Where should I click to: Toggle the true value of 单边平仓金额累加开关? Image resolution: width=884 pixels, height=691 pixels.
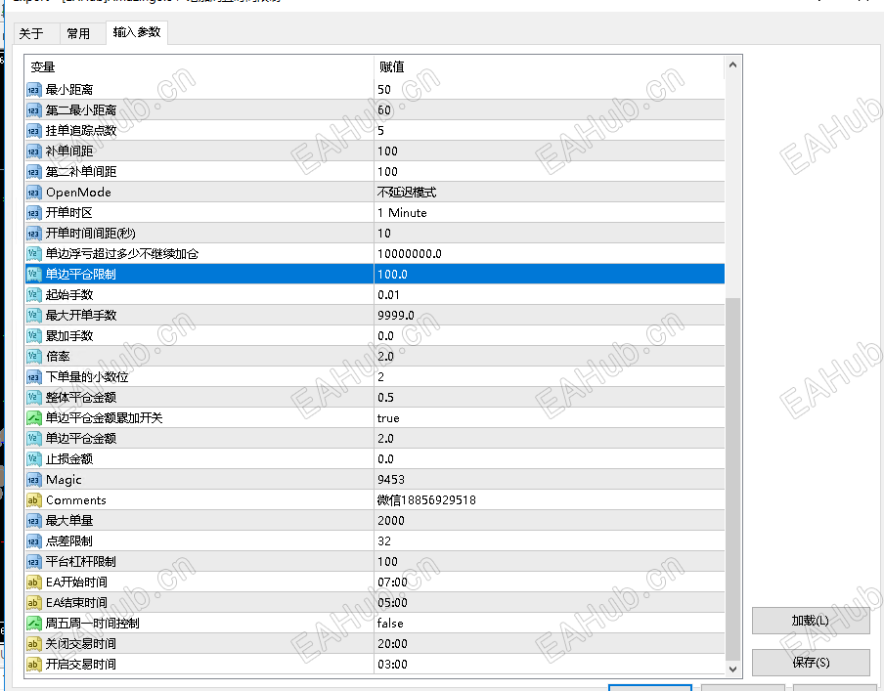[388, 418]
